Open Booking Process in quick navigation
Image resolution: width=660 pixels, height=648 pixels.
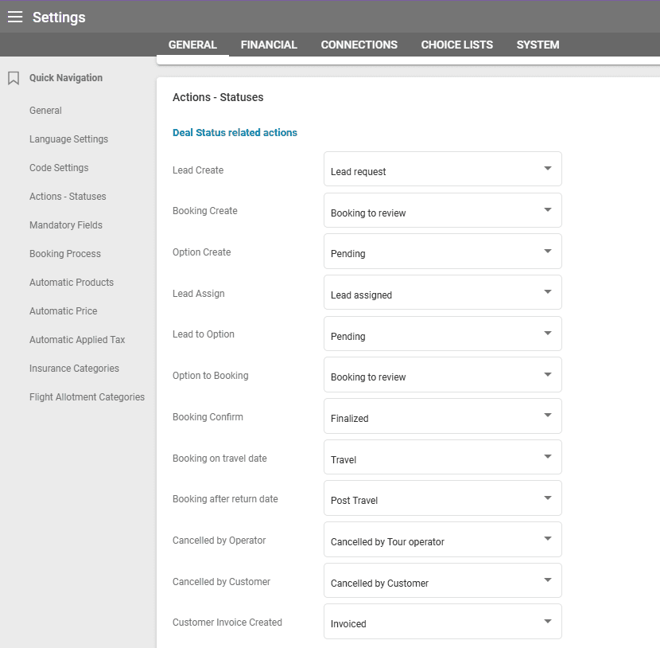pos(65,254)
